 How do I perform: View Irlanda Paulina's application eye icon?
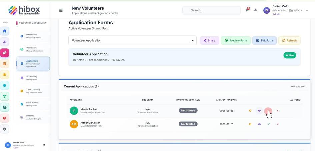tap(259, 111)
